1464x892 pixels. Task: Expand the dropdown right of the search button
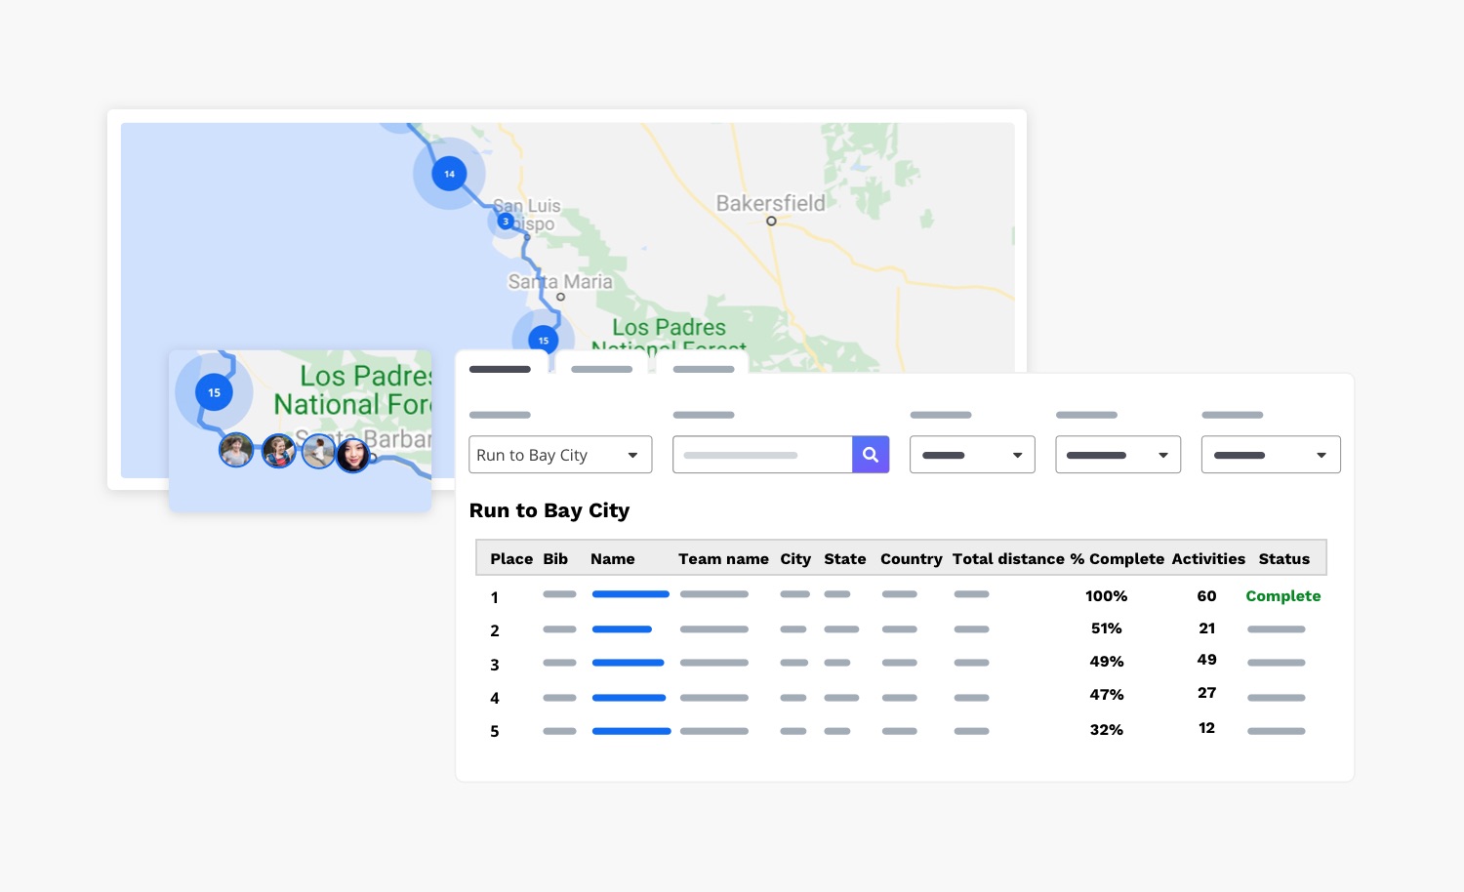[971, 455]
